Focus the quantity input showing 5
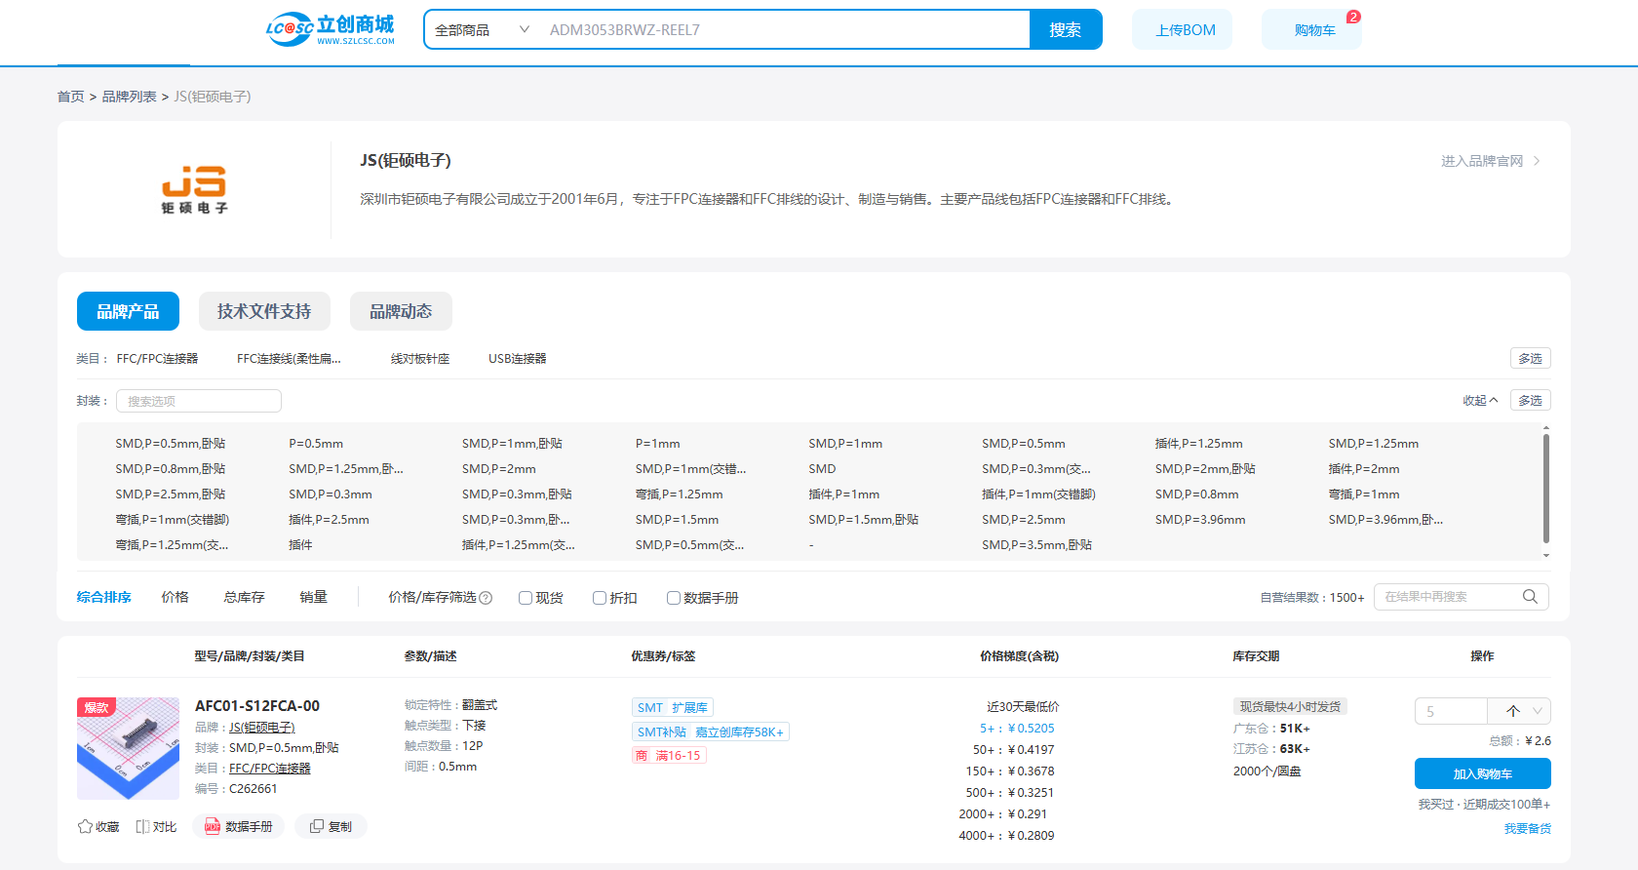This screenshot has height=870, width=1638. (1451, 711)
